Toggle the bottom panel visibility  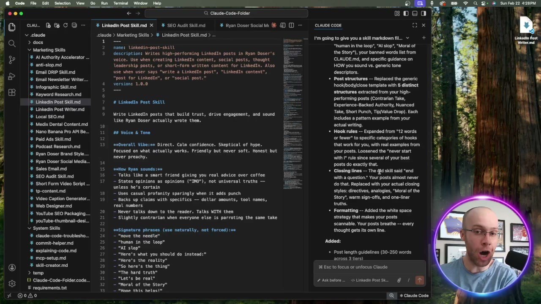415,13
